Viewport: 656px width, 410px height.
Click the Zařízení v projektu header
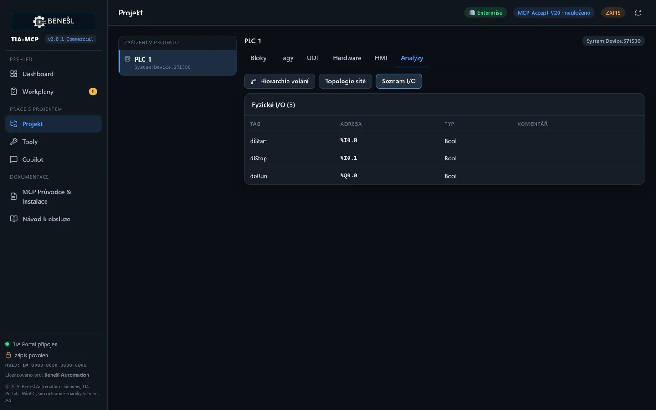pos(151,42)
